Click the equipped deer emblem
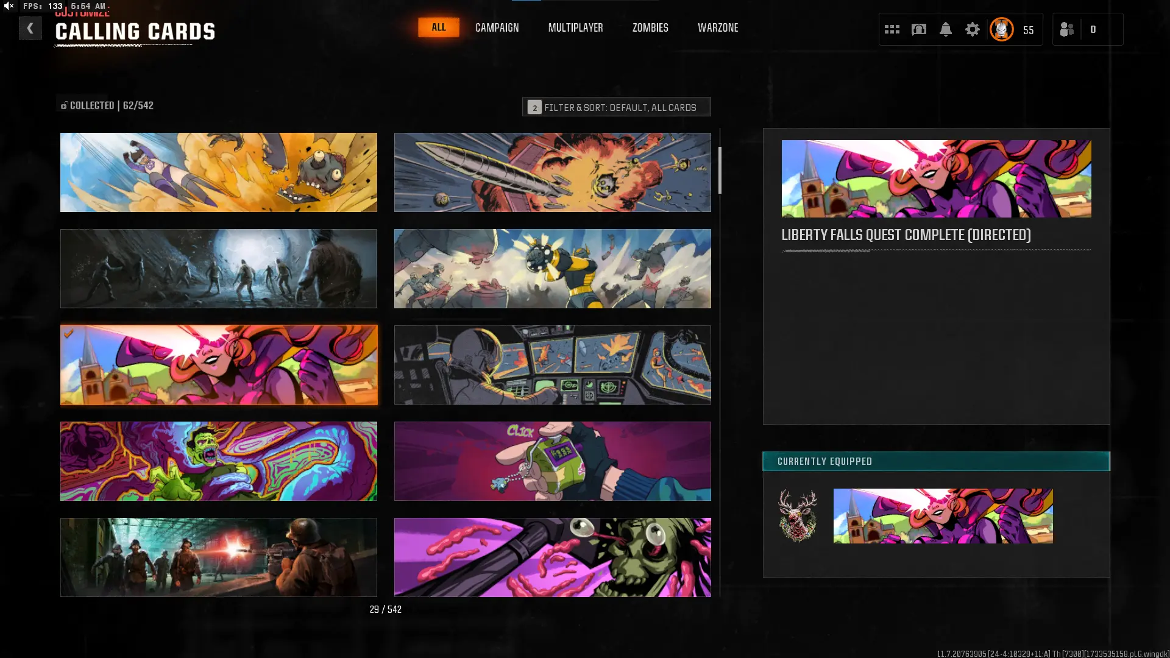Viewport: 1170px width, 658px height. pos(798,515)
